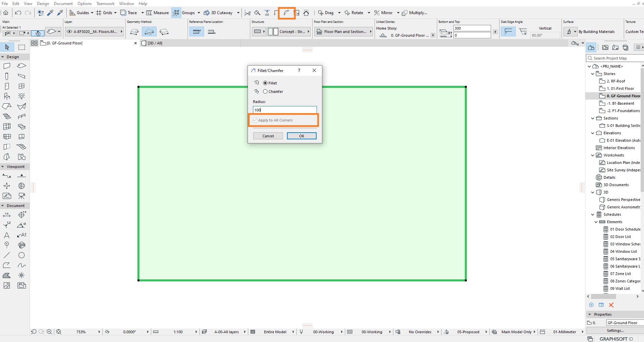Toggle the Vertical slab edge angle option
The height and width of the screenshot is (342, 644).
[x=508, y=32]
